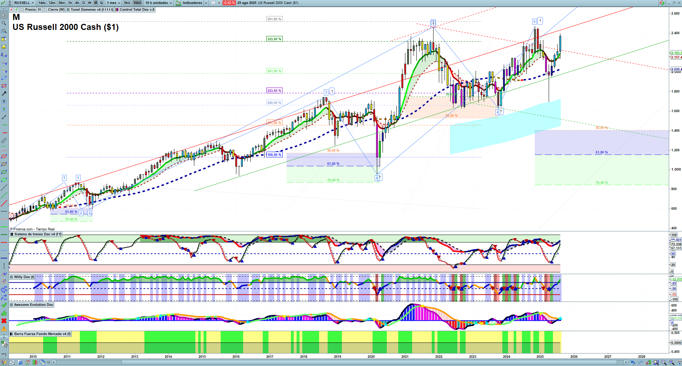Toggle the Sistema de trenes Doc v4 panel label
Viewport: 682px width, 366px height.
coord(36,234)
